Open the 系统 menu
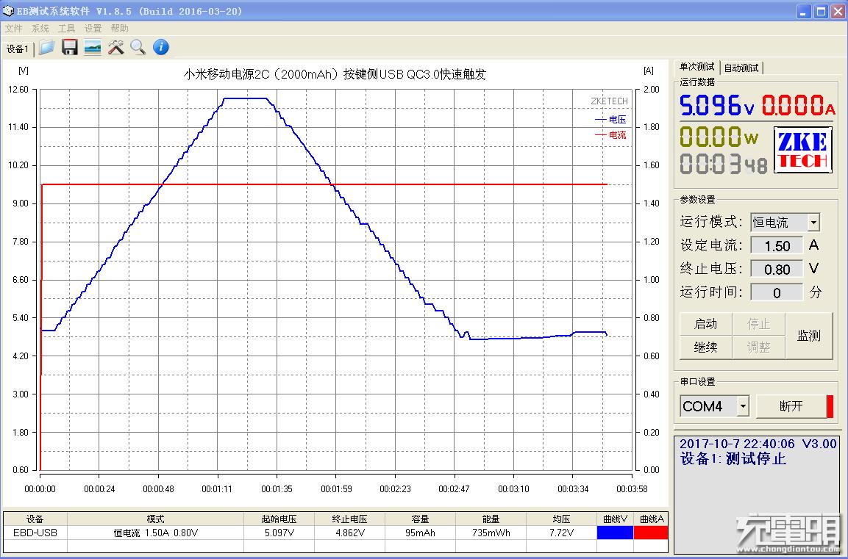The image size is (848, 559). tap(40, 28)
